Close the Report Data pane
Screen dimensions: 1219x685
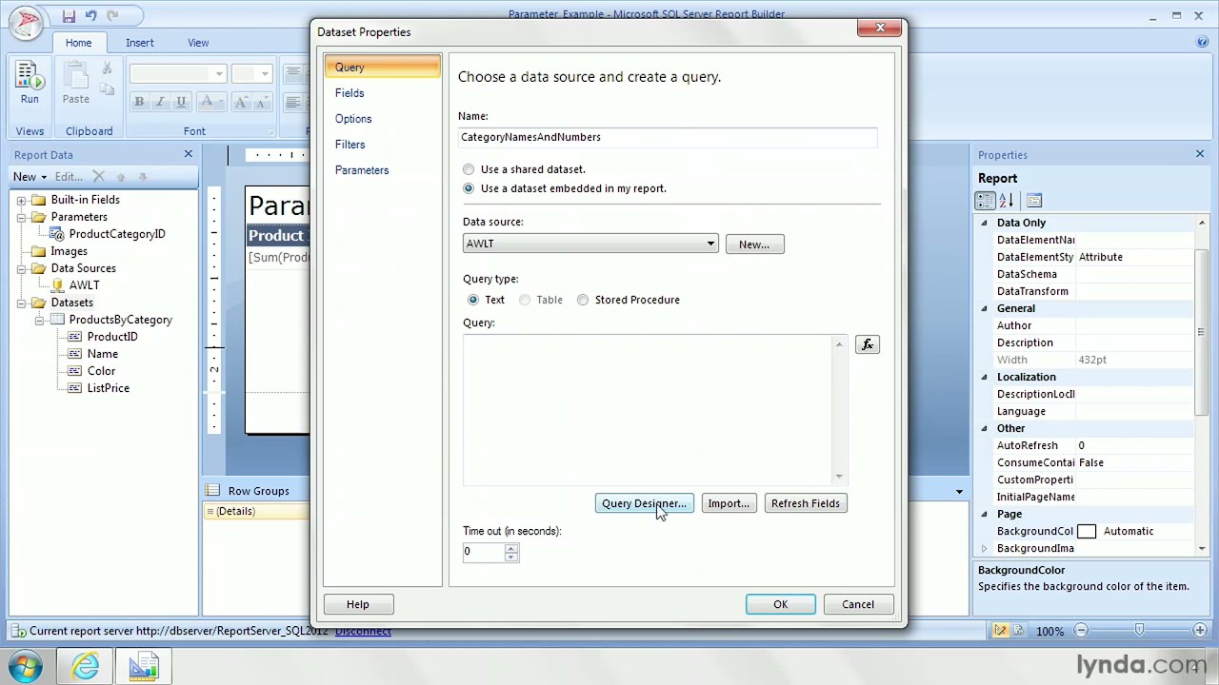tap(188, 154)
